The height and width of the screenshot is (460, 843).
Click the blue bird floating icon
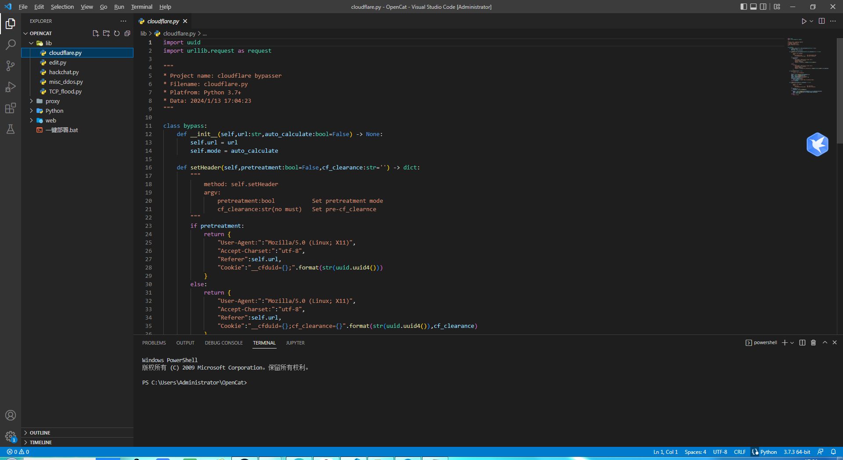(817, 144)
